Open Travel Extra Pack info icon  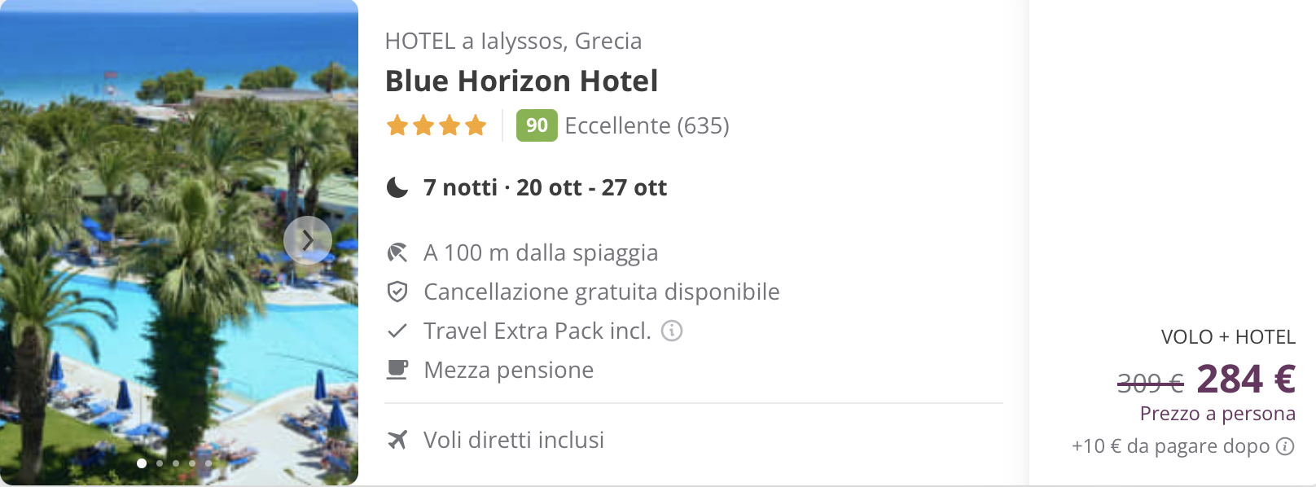coord(672,331)
